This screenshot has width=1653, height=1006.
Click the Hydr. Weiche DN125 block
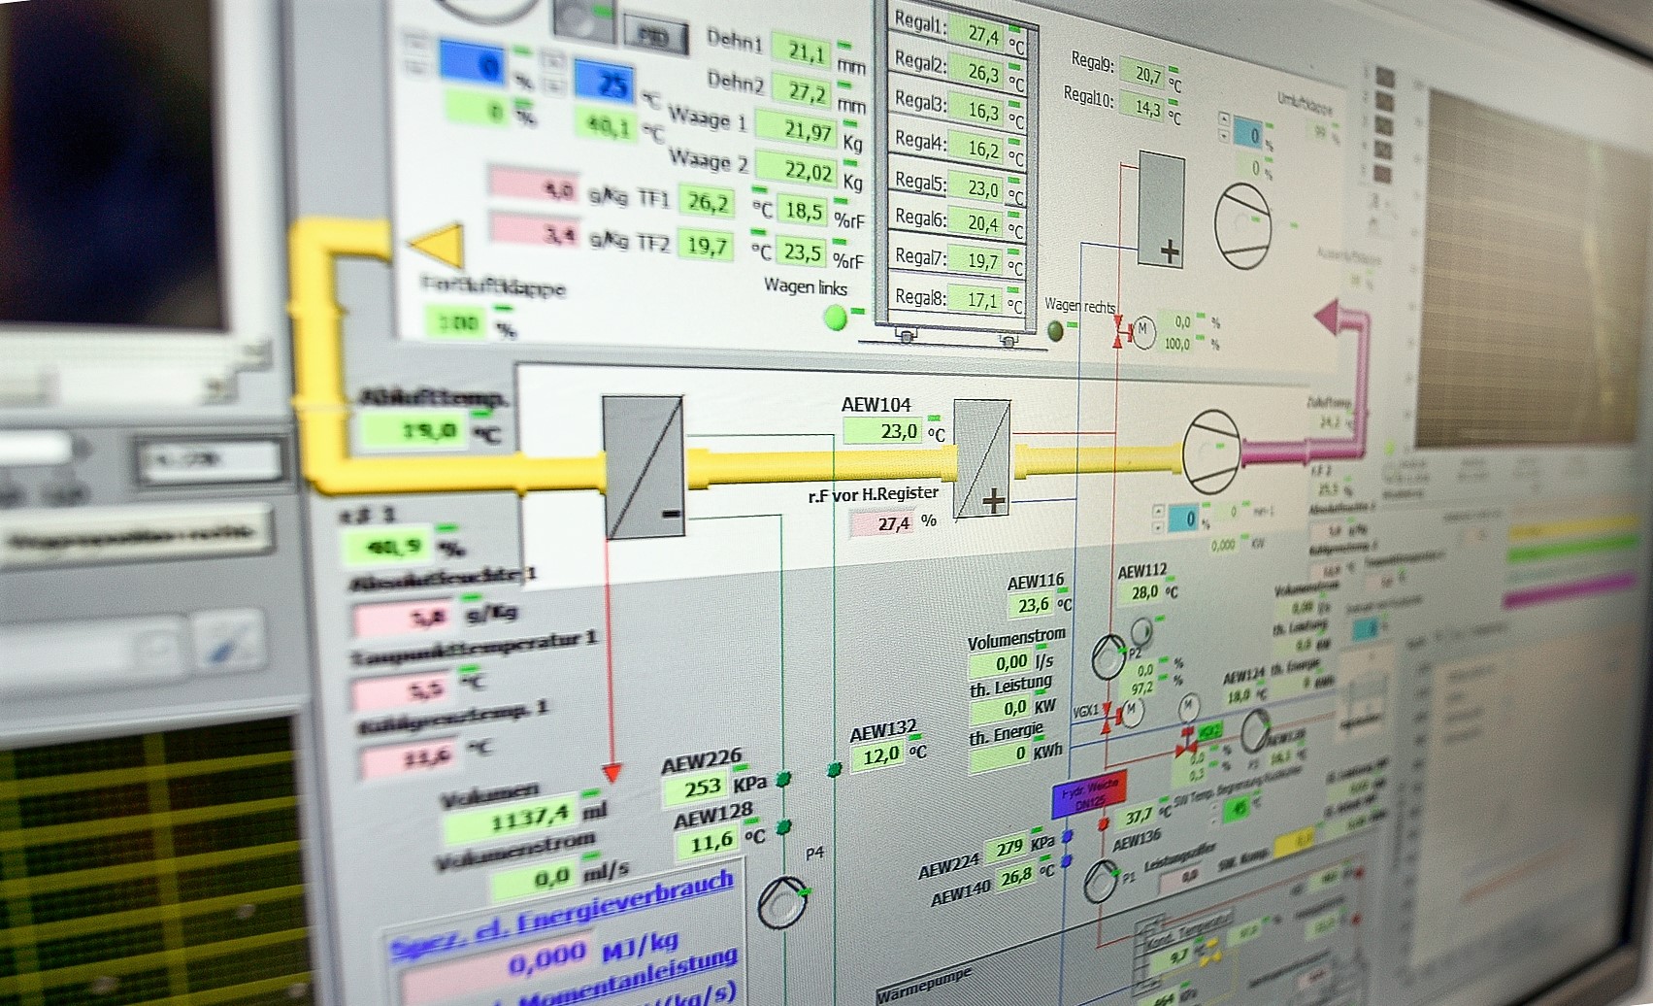pos(1090,795)
